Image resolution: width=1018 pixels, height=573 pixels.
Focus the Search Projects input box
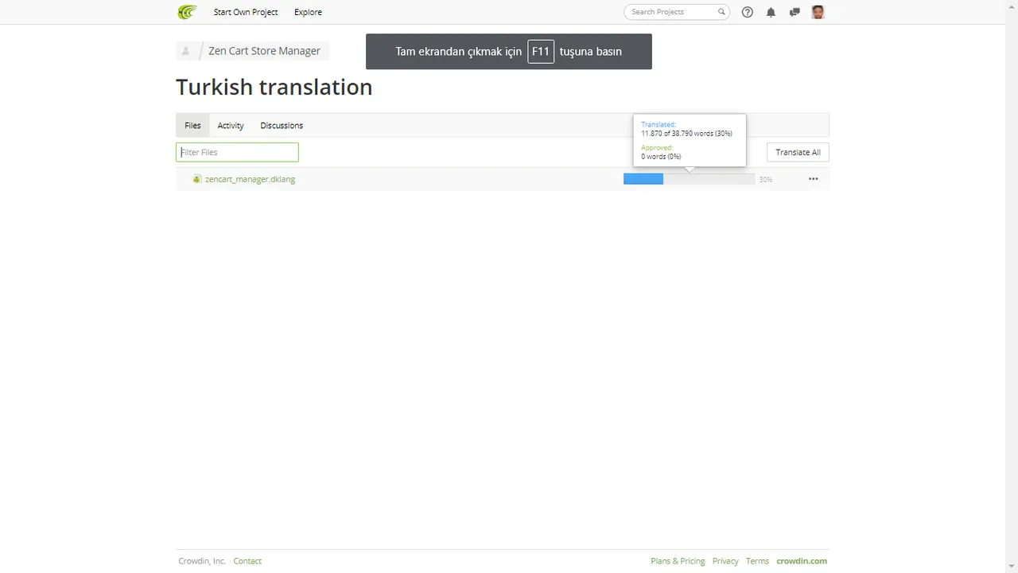[676, 12]
